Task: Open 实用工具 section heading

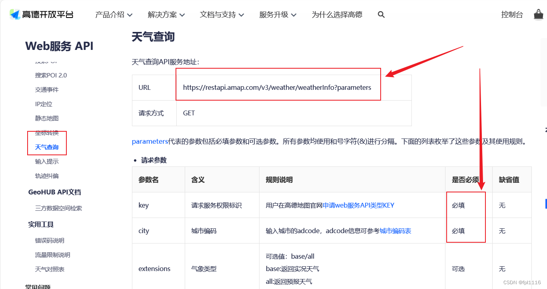Action: (41, 224)
